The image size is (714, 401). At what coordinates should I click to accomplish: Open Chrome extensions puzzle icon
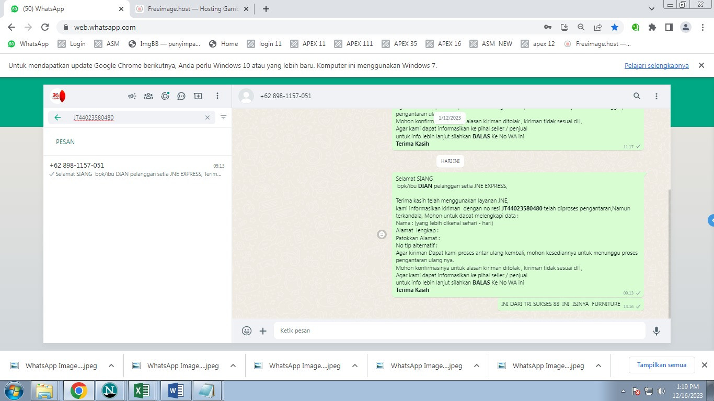(x=652, y=27)
